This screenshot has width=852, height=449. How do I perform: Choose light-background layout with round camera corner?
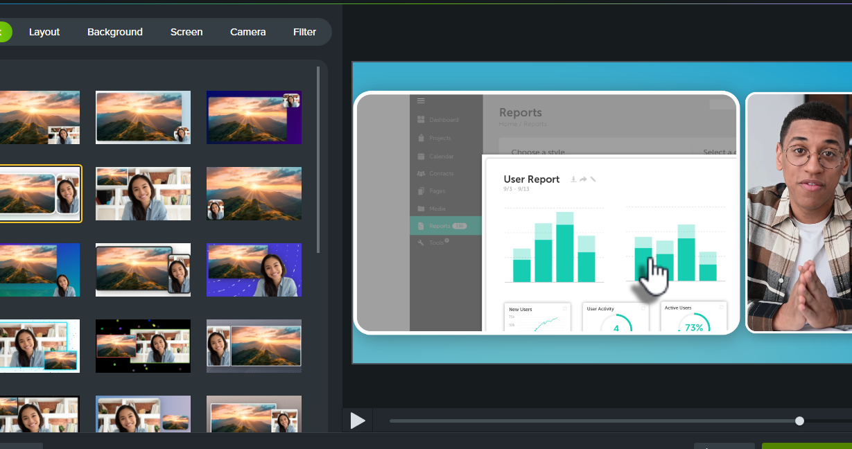[143, 117]
